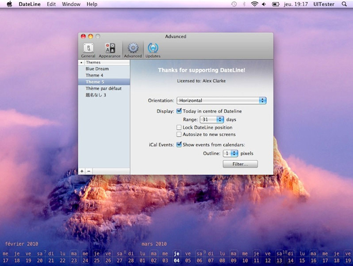Select Theme 5 in the list
The image size is (353, 266).
(x=104, y=82)
